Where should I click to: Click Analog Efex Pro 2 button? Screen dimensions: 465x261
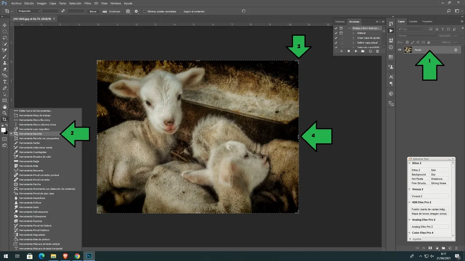coord(429,227)
